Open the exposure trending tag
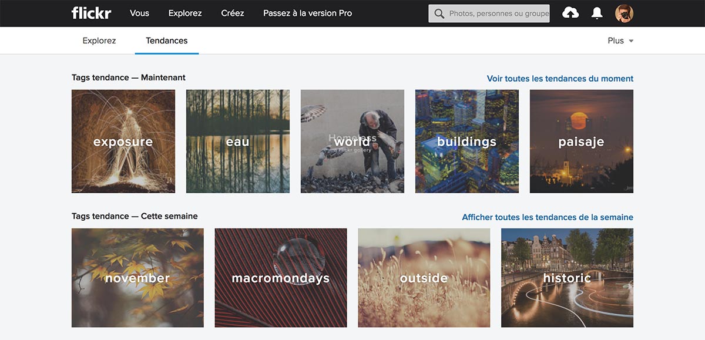The width and height of the screenshot is (705, 340). (123, 141)
